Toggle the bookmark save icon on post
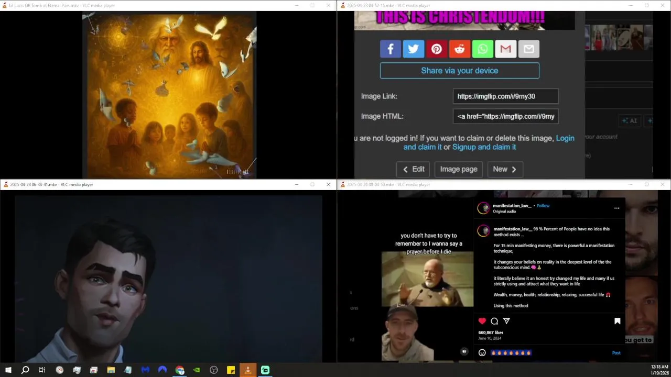This screenshot has height=377, width=671. 617,321
